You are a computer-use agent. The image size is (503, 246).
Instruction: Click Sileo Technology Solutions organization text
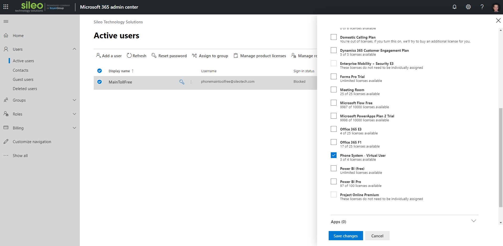coord(118,22)
